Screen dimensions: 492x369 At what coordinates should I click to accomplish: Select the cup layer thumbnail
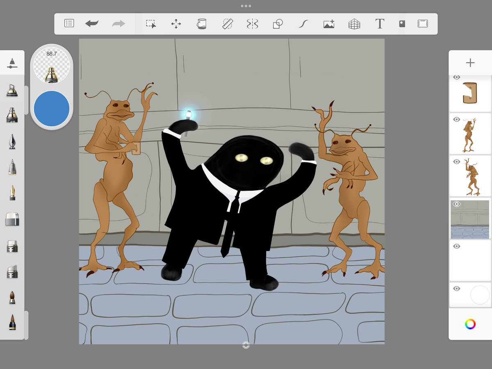[x=470, y=93]
